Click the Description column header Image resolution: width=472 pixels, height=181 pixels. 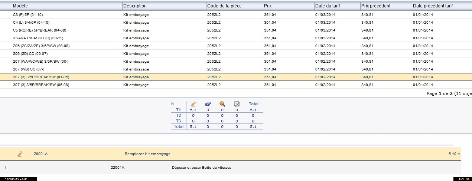(135, 6)
